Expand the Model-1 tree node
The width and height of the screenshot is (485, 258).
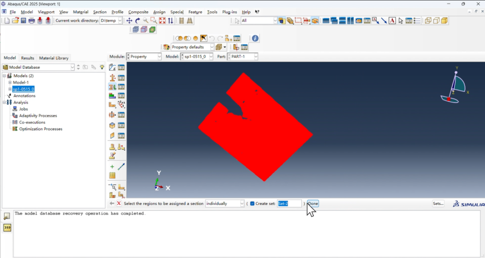coord(10,83)
